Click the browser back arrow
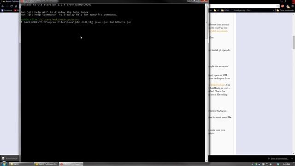The image size is (295, 166). pos(2,6)
